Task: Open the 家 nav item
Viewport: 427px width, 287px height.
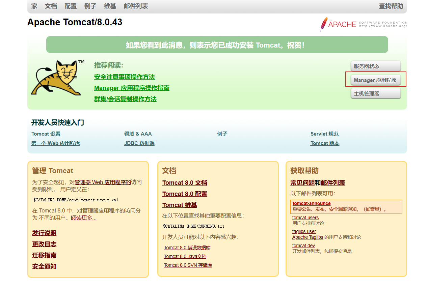Action: point(34,6)
